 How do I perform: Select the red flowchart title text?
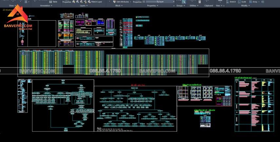(x=138, y=85)
